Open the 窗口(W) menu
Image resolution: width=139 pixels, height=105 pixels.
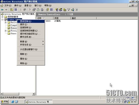(x=38, y=6)
